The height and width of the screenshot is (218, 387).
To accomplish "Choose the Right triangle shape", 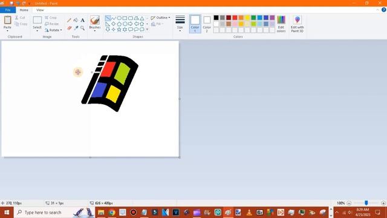I will [x=108, y=24].
